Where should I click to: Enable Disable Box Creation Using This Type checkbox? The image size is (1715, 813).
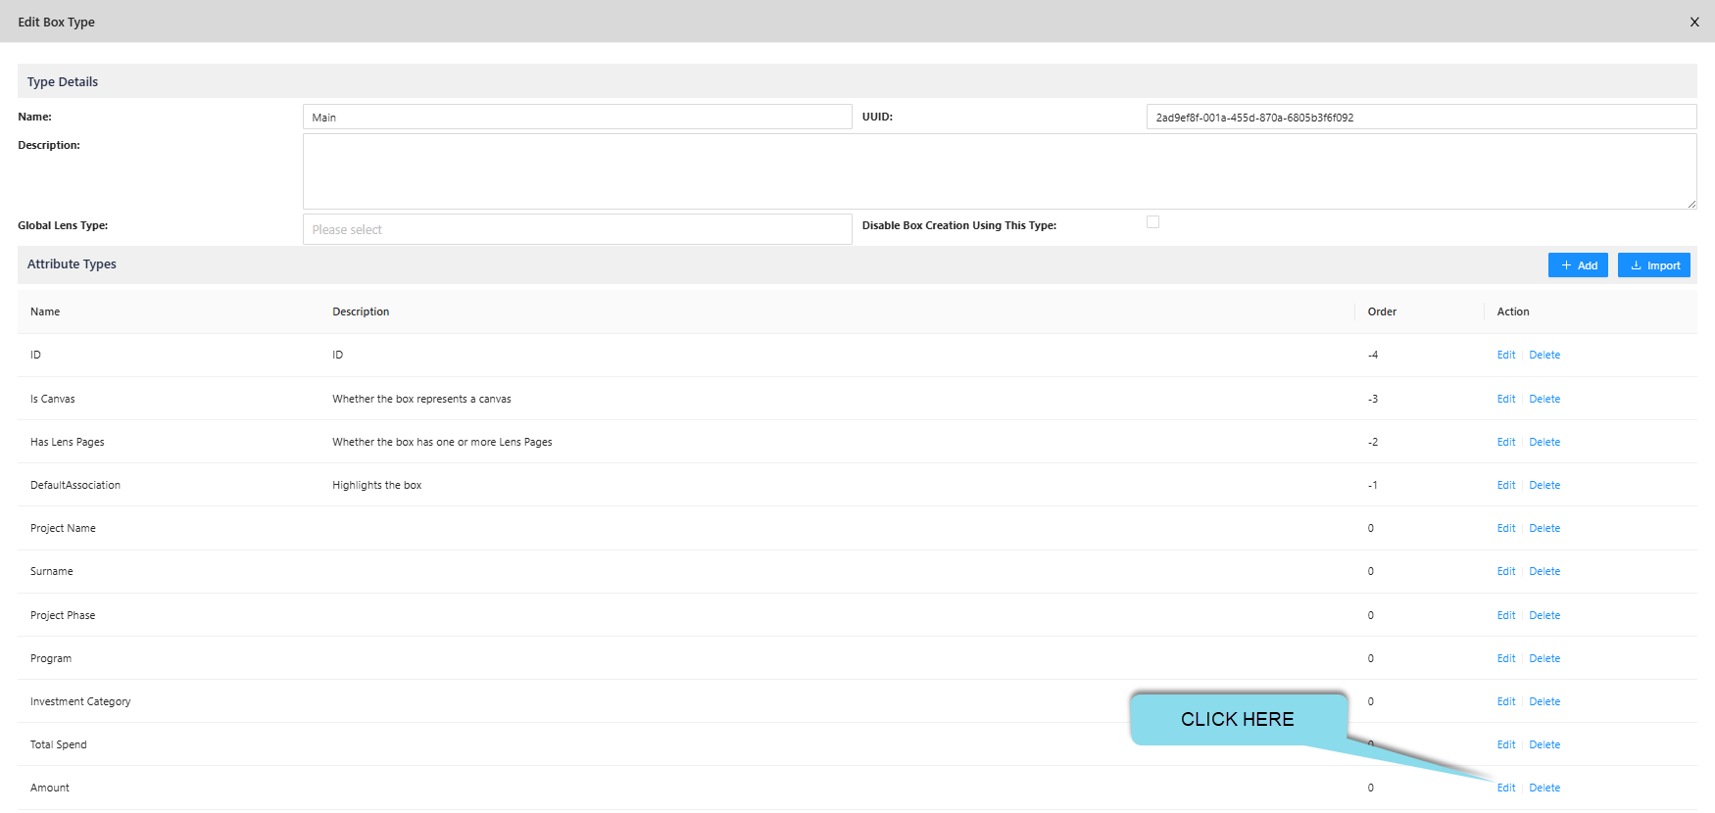point(1152,222)
